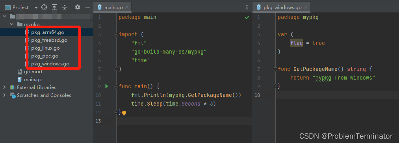Fold the func main block
The height and width of the screenshot is (143, 399).
[116, 86]
